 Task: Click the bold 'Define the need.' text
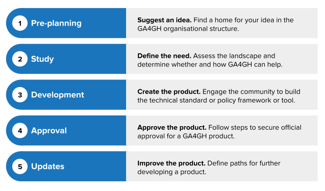click(164, 56)
